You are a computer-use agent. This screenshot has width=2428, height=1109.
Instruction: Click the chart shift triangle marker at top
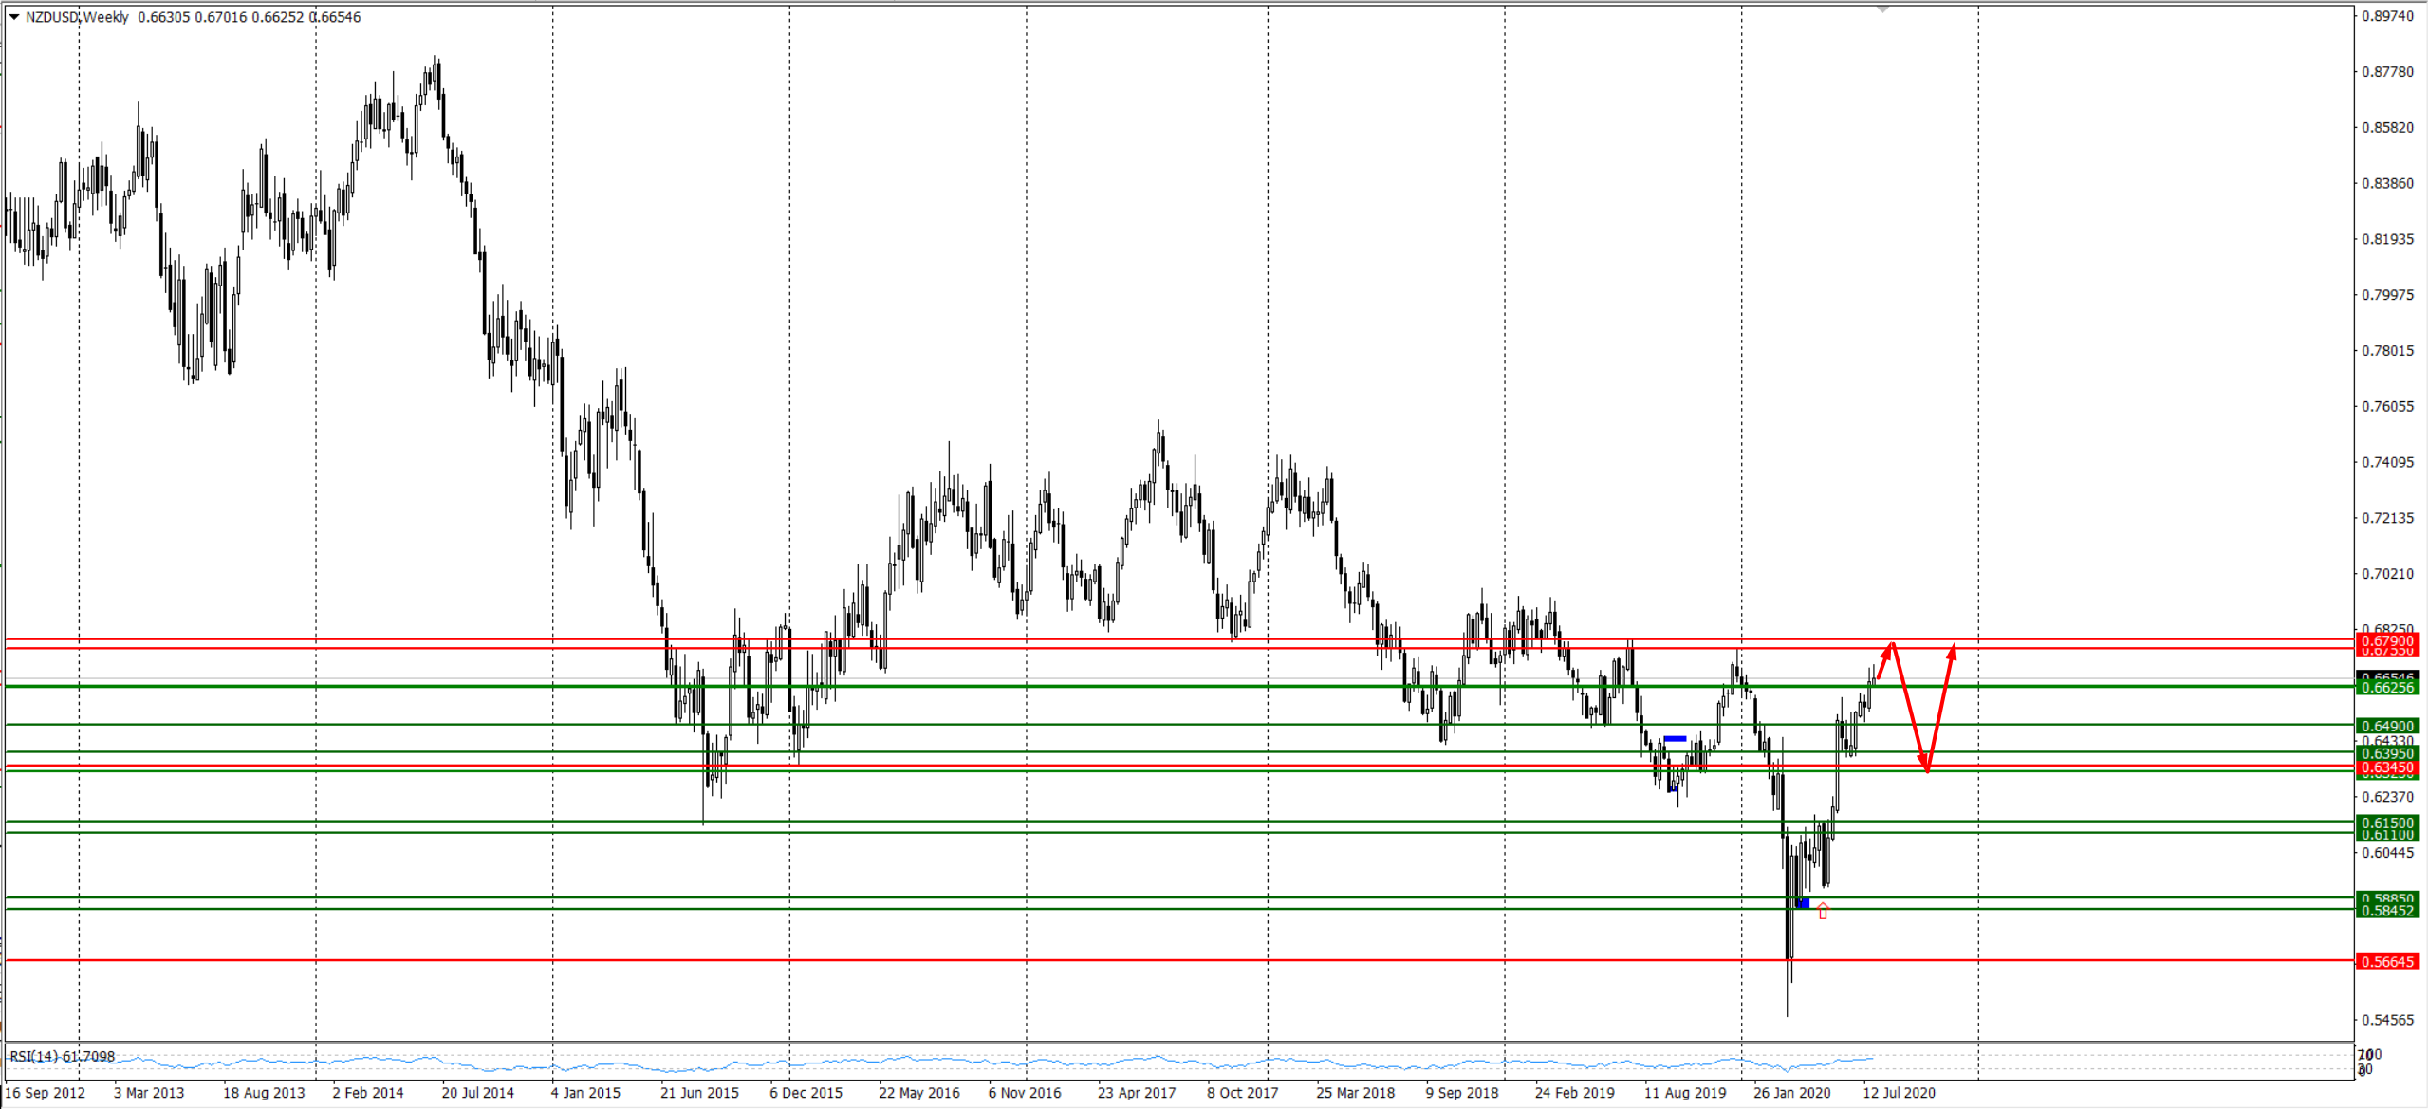tap(1882, 9)
